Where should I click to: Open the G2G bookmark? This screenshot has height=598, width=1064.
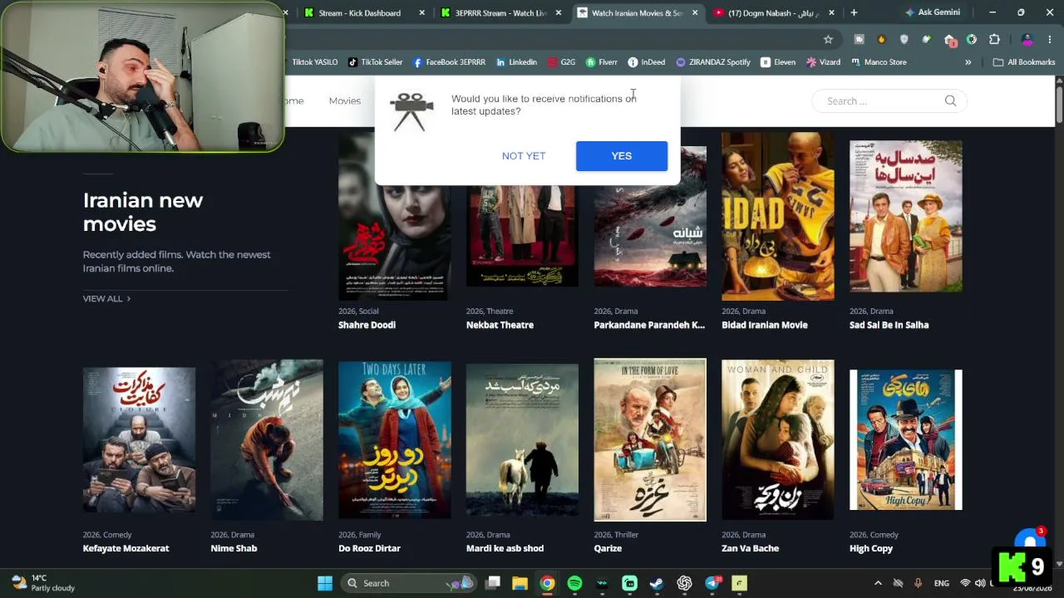(x=561, y=62)
